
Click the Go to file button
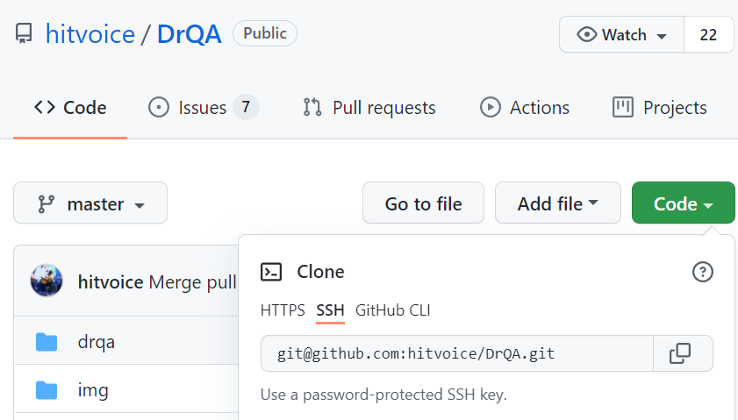tap(423, 203)
